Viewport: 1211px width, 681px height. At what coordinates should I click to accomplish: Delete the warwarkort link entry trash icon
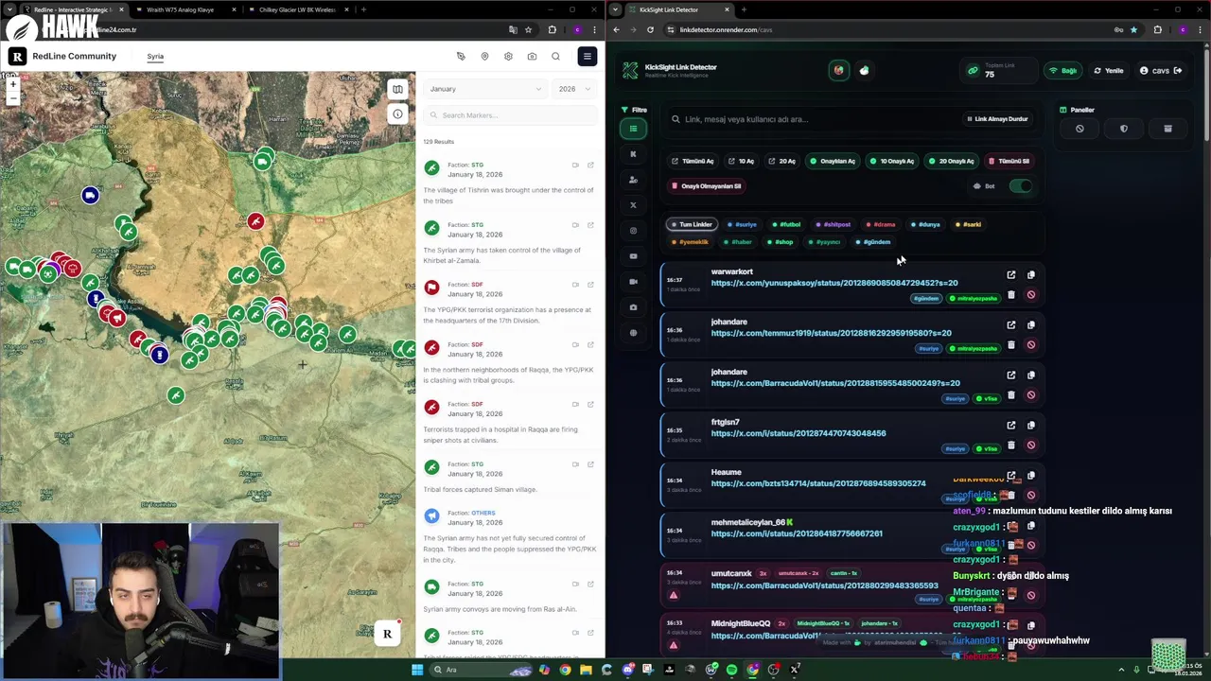[x=1010, y=295]
